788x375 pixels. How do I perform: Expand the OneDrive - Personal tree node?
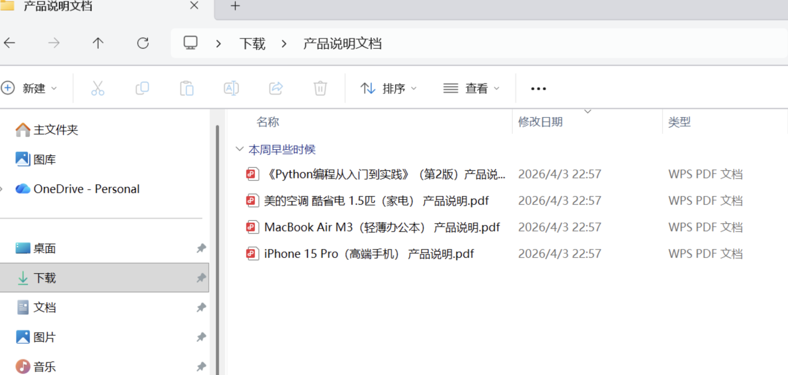coord(1,189)
